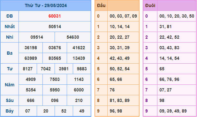197x117 pixels.
Task: Select fourth prize number 9883
Action: click(x=82, y=69)
